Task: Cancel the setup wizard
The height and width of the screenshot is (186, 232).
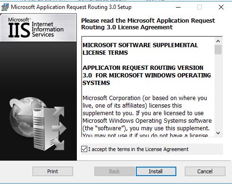Action: click(205, 171)
